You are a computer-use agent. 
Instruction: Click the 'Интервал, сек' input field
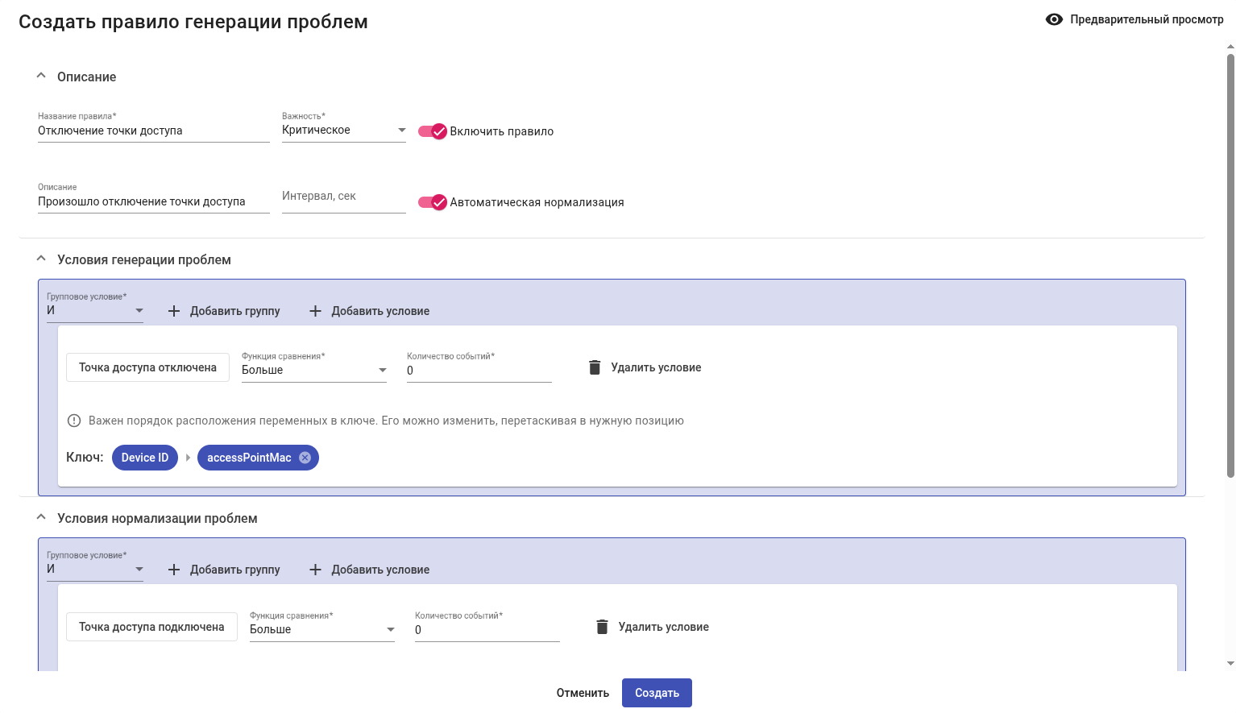[x=343, y=197]
